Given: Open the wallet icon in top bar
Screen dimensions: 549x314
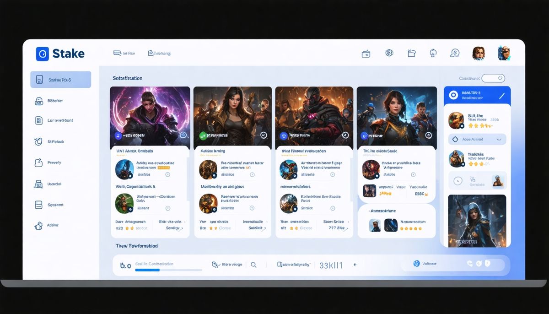Looking at the screenshot, I should click(366, 54).
